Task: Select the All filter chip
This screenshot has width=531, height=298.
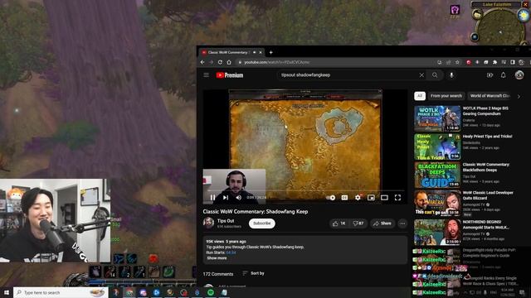Action: coord(420,96)
